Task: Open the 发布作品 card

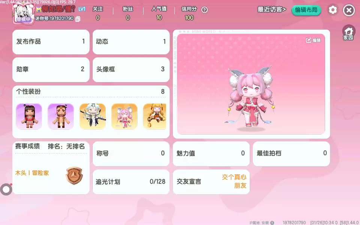Action: tap(51, 42)
